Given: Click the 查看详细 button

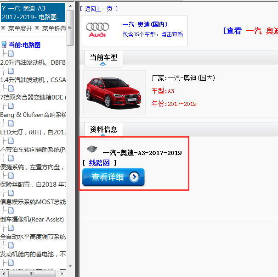Looking at the screenshot, I should [113, 177].
